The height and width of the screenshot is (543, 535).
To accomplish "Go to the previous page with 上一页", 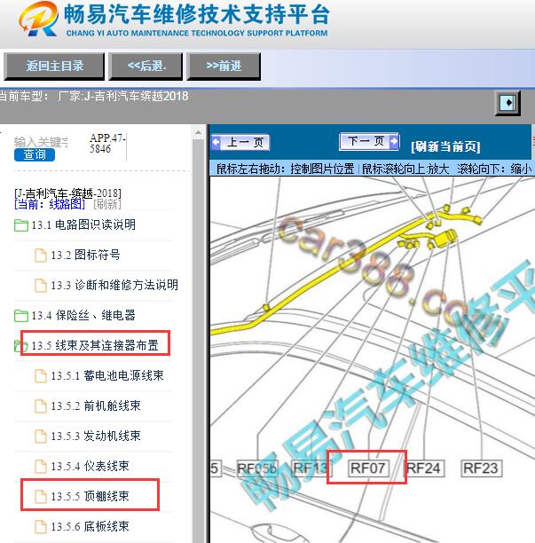I will (240, 142).
